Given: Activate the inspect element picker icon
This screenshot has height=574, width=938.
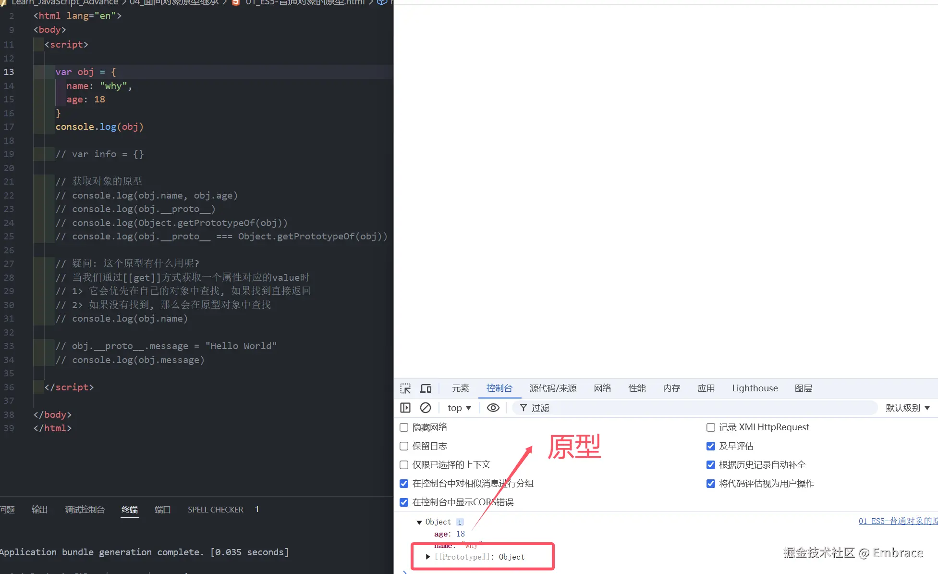Looking at the screenshot, I should (x=405, y=388).
